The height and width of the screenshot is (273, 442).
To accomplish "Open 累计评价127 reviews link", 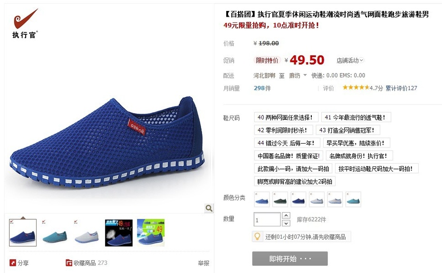I will point(401,88).
